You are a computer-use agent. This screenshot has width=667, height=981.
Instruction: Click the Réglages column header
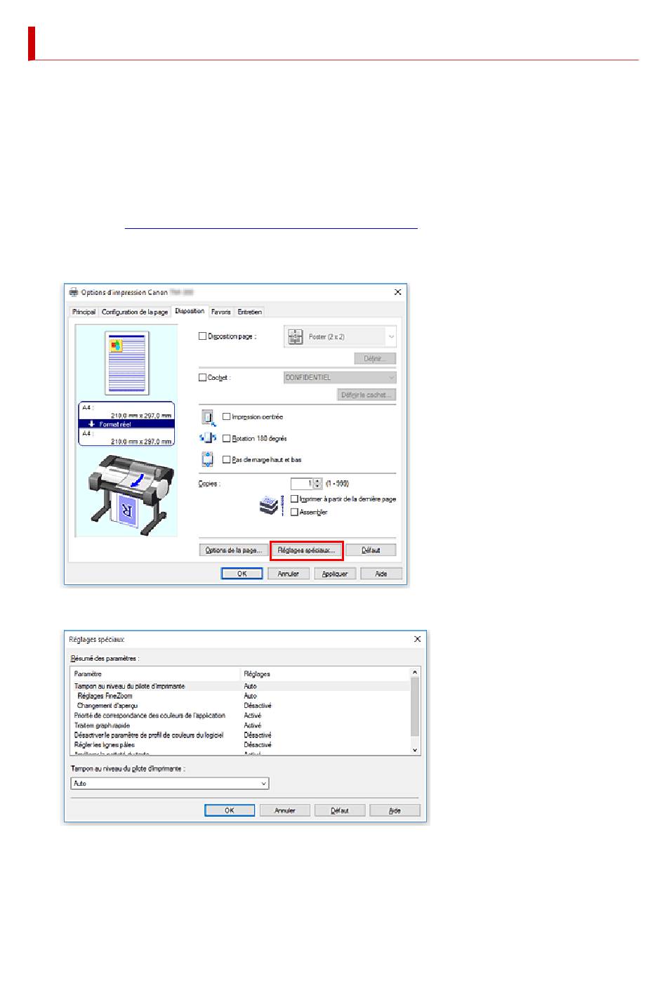click(325, 674)
